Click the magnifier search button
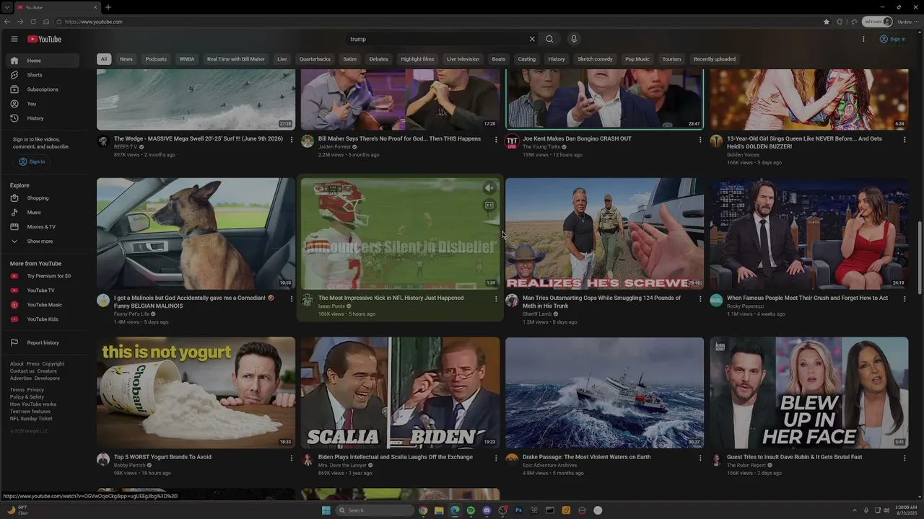Screen dimensions: 924x519 (549, 39)
